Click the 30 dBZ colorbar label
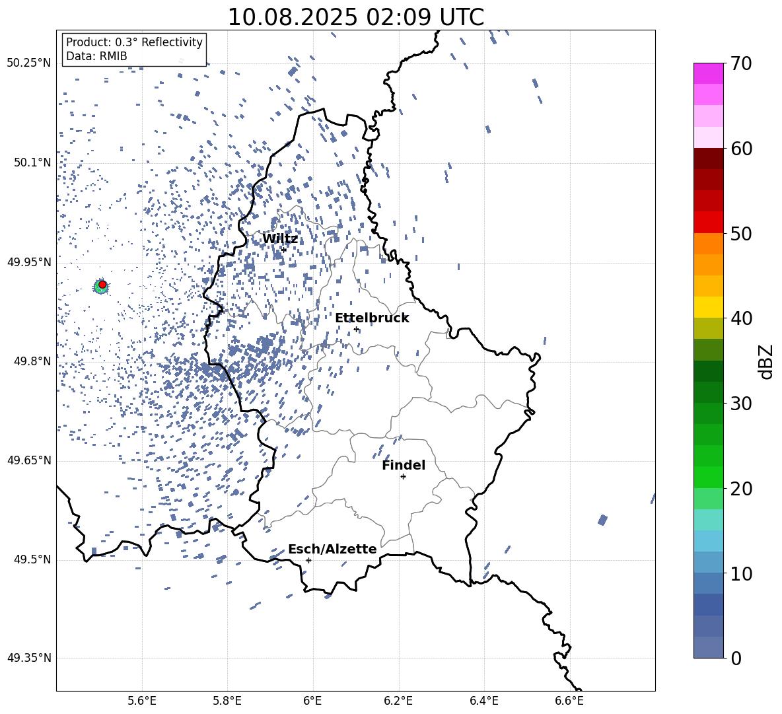The width and height of the screenshot is (782, 714). (741, 404)
